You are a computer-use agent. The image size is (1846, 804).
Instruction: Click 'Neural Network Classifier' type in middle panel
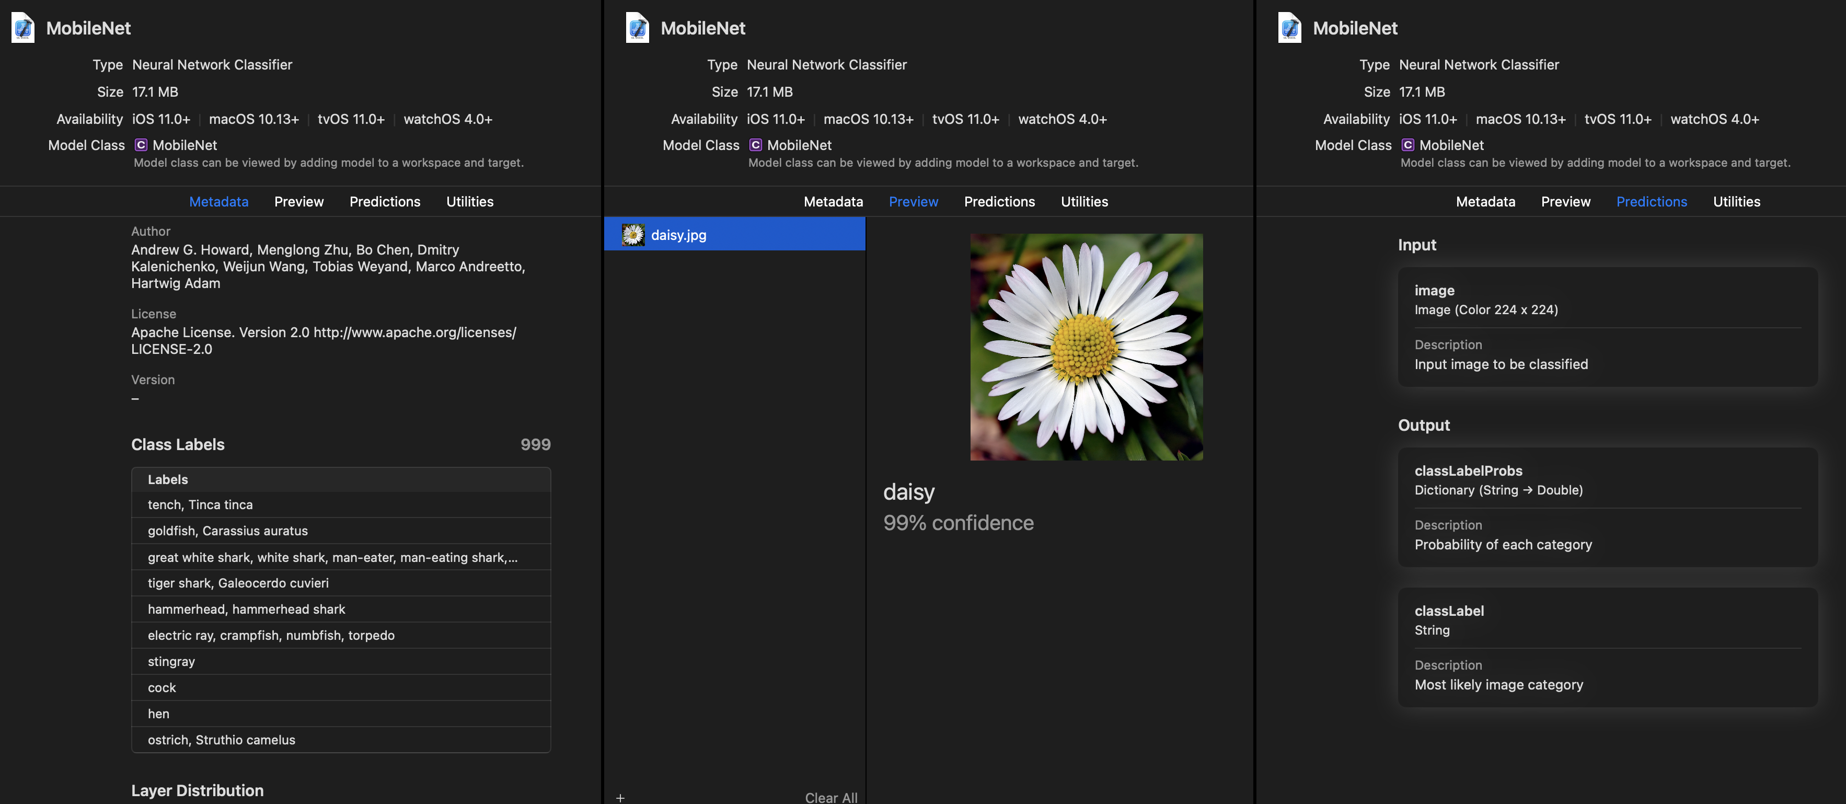click(x=826, y=64)
